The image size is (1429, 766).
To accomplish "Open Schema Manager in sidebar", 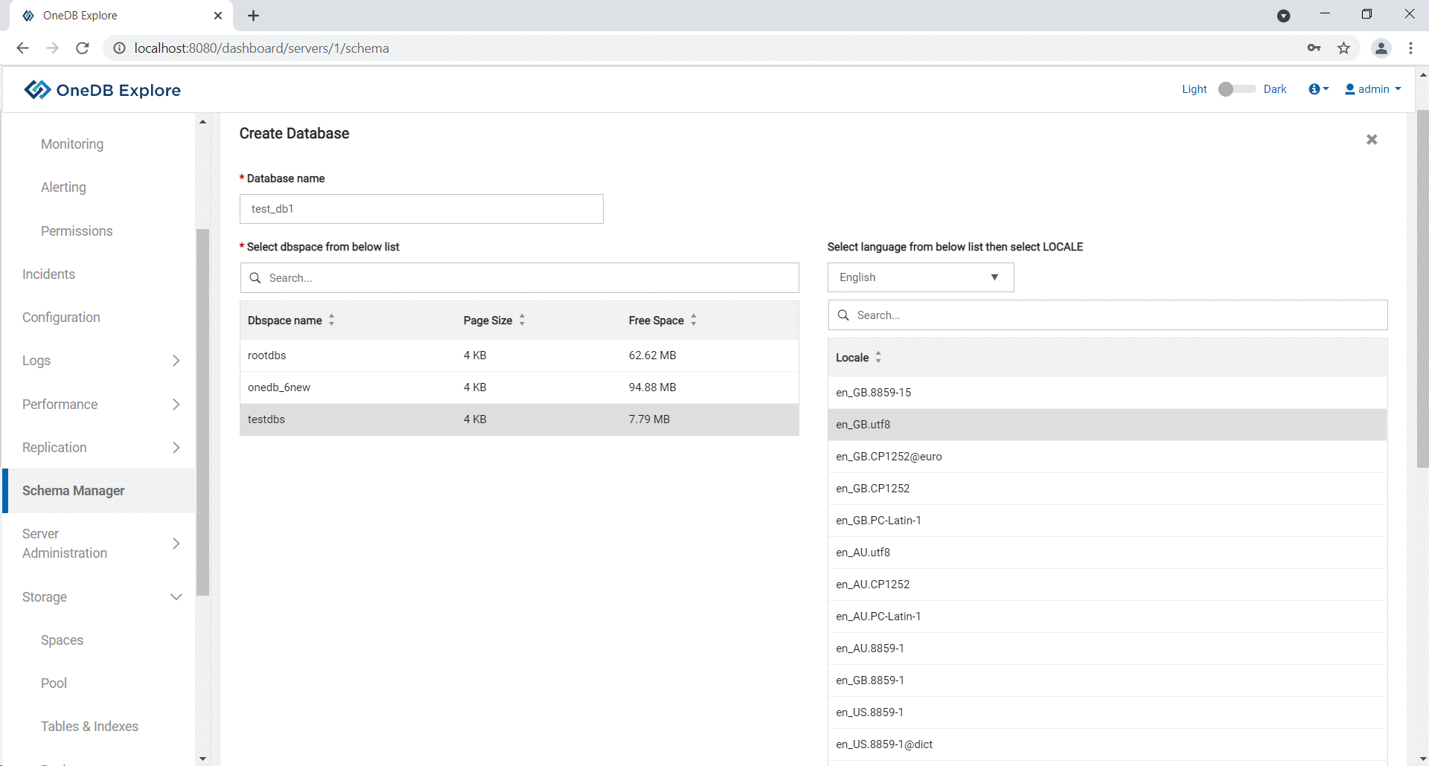I will click(74, 491).
